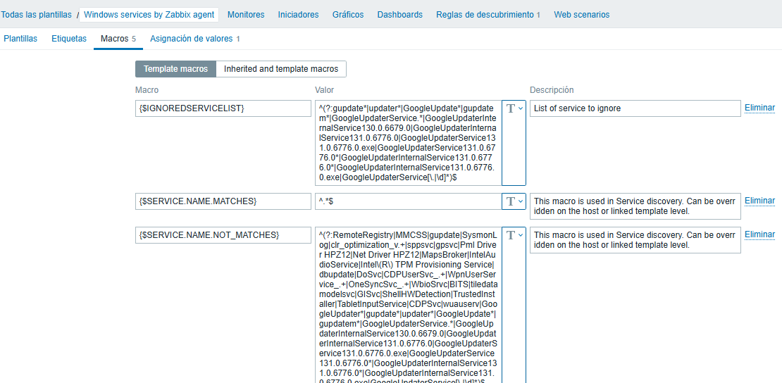The height and width of the screenshot is (383, 782).
Task: Click the value field starting ^(?:gupdate*
Action: 408,143
